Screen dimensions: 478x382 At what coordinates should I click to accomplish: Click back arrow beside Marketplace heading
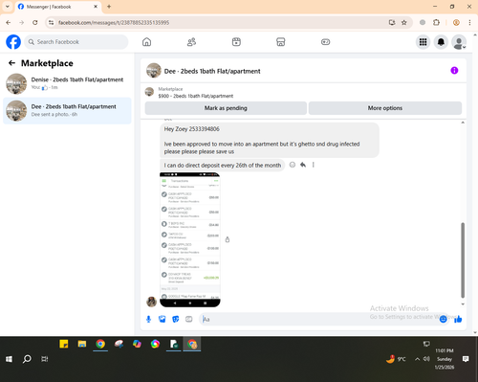pos(11,63)
